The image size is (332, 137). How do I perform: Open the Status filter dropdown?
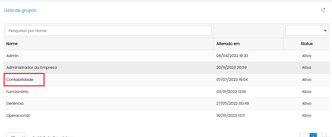[x=307, y=30]
